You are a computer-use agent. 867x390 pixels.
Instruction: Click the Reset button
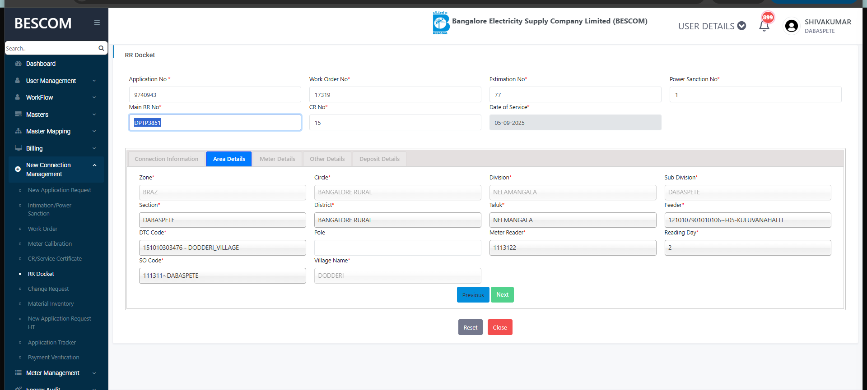click(470, 327)
